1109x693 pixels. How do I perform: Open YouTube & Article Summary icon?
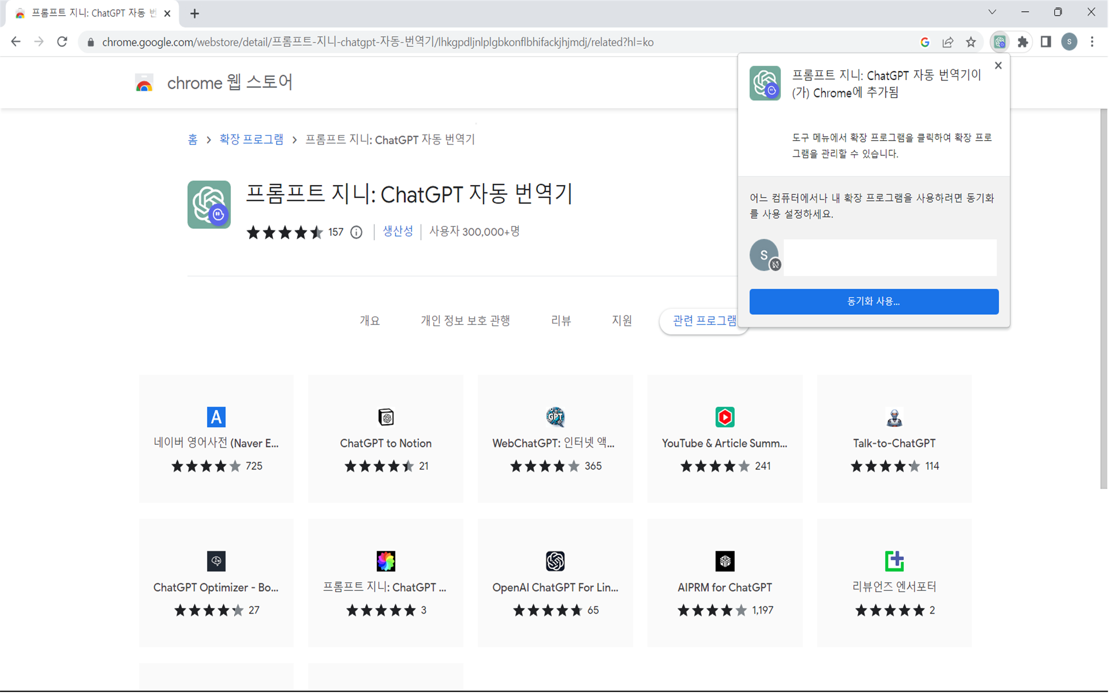click(x=725, y=417)
